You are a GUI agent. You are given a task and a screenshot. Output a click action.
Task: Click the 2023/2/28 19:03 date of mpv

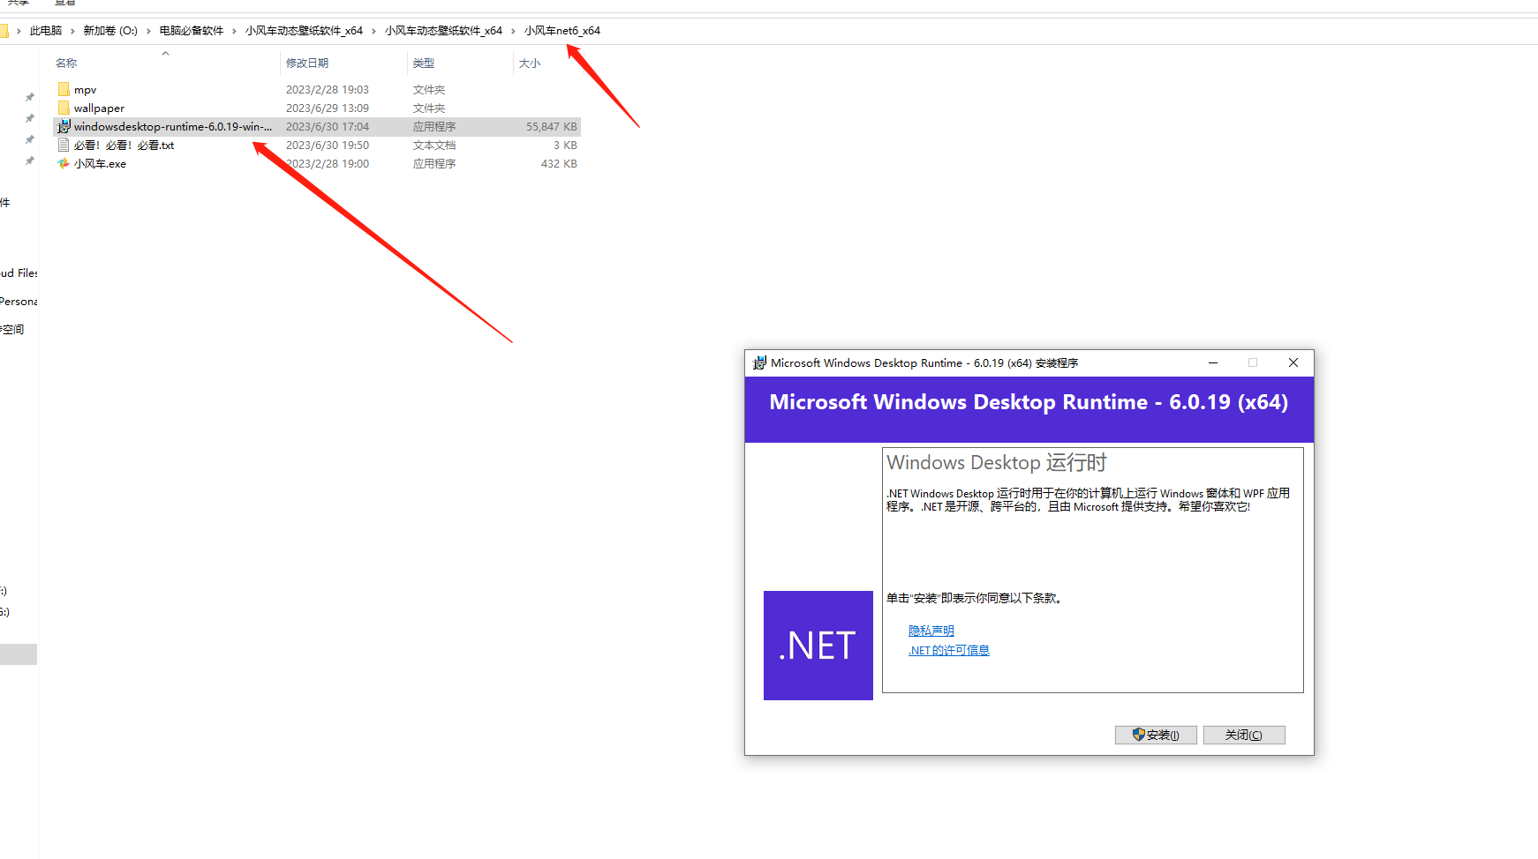pos(328,90)
